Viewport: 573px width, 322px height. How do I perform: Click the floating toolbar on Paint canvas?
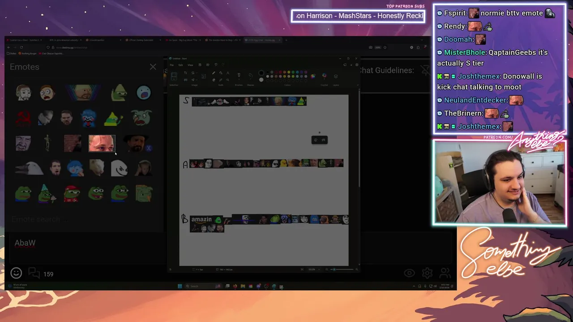319,140
